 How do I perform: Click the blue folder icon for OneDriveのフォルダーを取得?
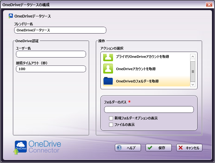tap(108, 81)
